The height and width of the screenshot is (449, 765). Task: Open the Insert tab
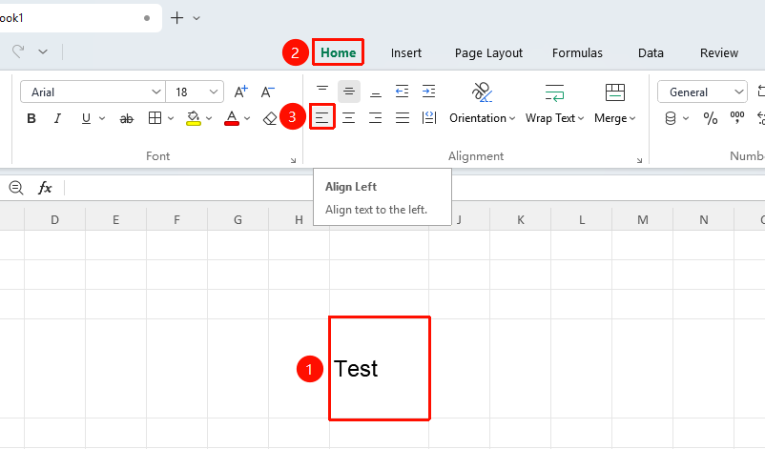click(406, 53)
